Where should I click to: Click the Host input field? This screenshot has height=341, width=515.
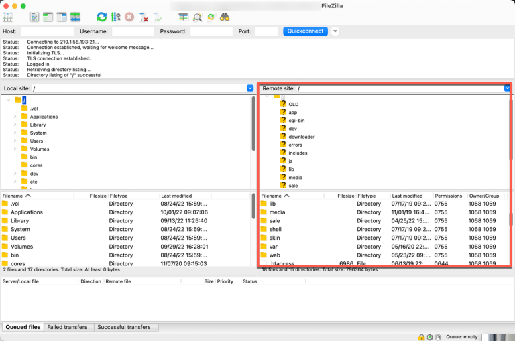[48, 31]
